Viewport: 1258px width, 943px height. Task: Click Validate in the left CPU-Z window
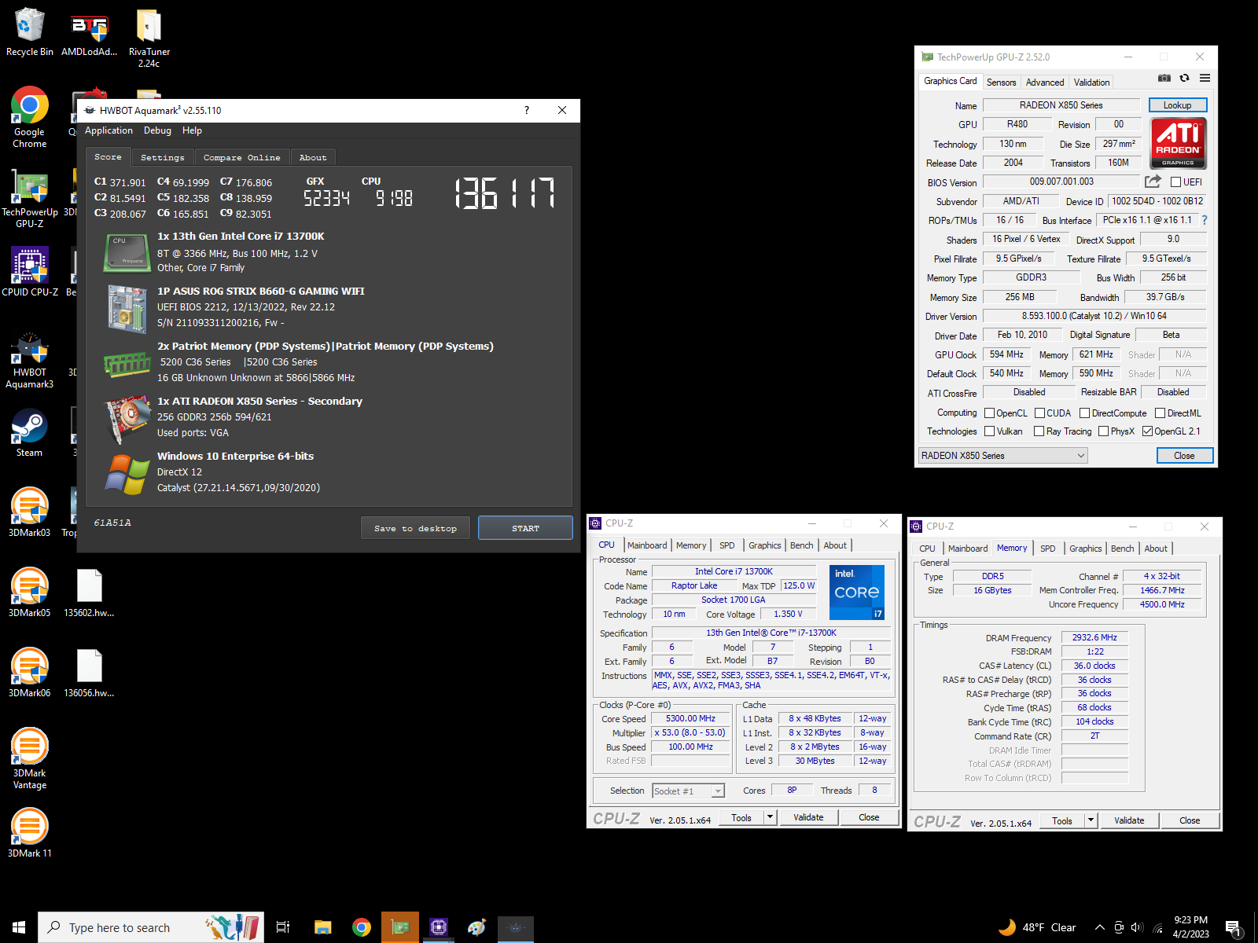point(808,817)
